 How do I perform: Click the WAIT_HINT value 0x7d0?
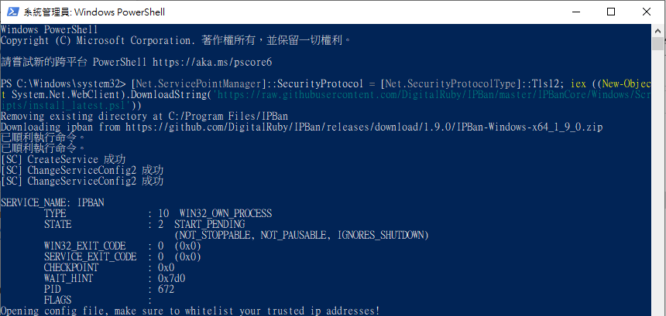point(171,279)
